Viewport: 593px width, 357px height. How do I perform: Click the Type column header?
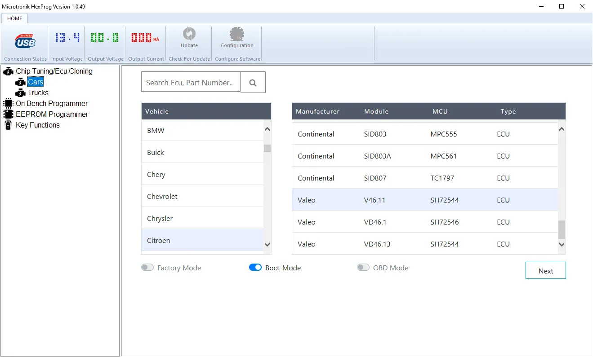[508, 111]
